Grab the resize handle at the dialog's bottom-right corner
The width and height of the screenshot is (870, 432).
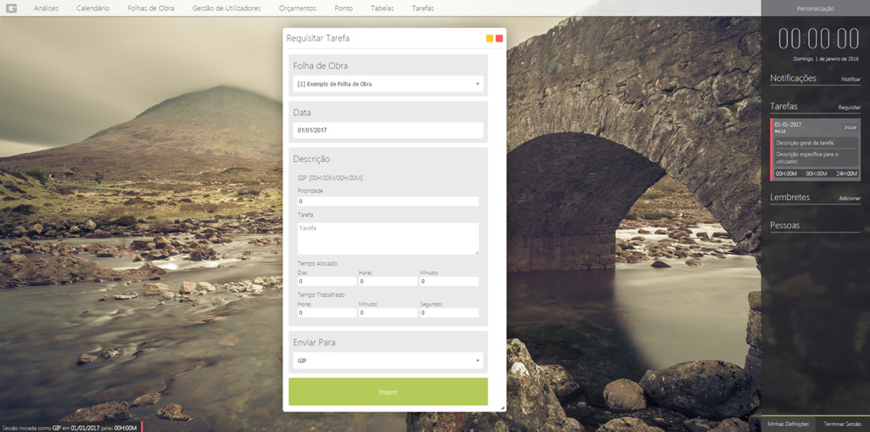pyautogui.click(x=502, y=408)
